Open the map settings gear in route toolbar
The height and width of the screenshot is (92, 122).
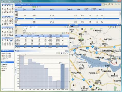[116, 27]
